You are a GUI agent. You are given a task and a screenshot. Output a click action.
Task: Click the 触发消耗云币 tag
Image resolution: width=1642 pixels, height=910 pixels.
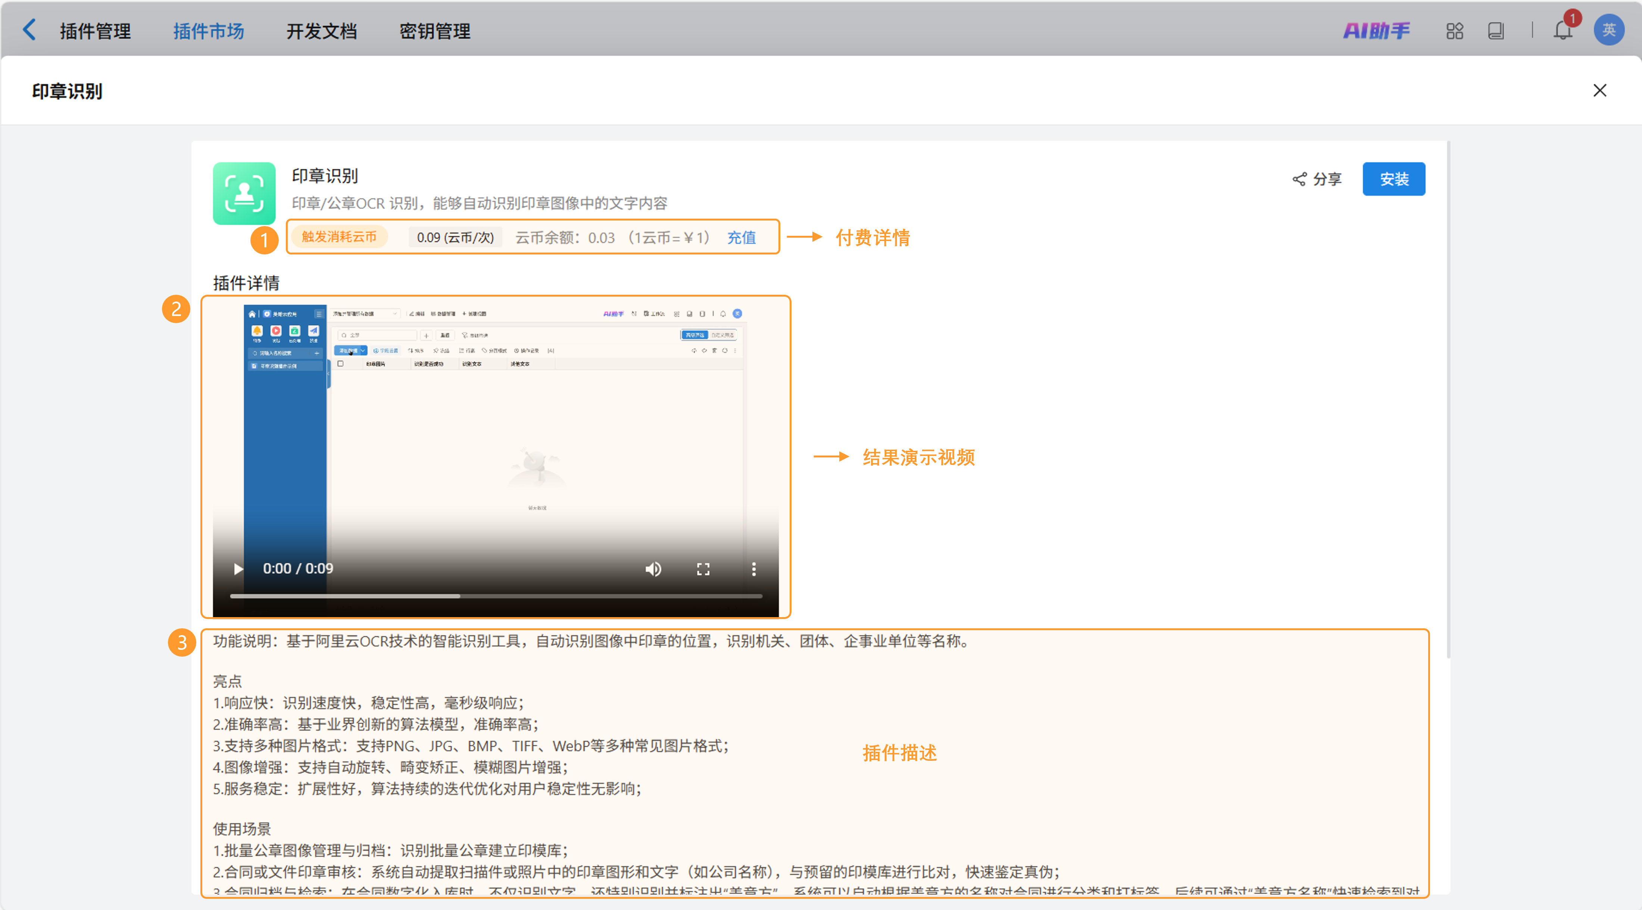click(339, 237)
